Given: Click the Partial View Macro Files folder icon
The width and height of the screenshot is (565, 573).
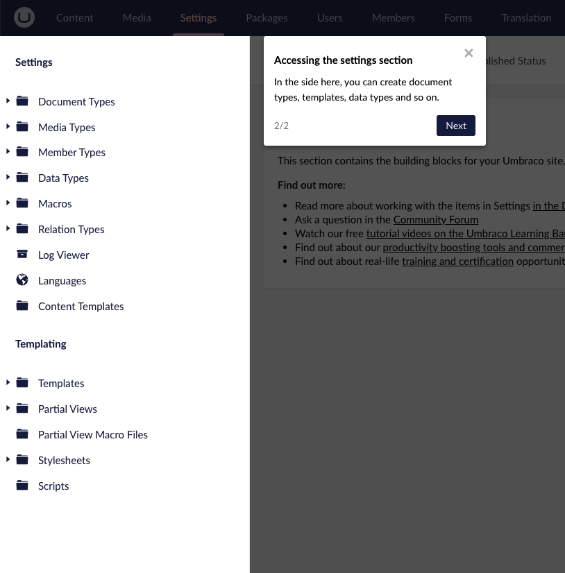Looking at the screenshot, I should pyautogui.click(x=22, y=434).
